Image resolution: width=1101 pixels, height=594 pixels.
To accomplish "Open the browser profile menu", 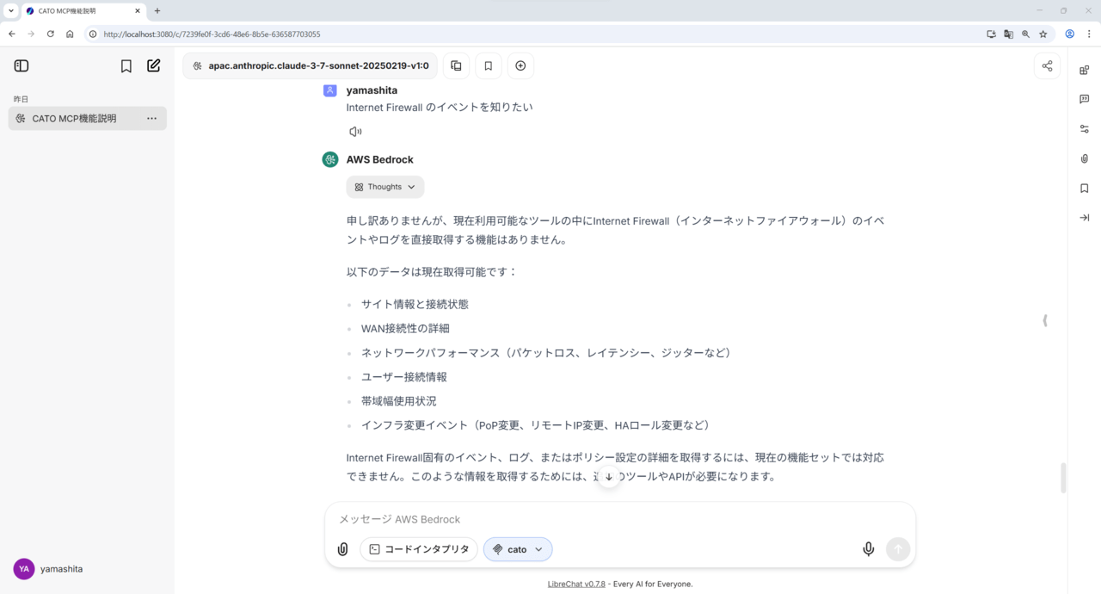I will pos(1070,34).
